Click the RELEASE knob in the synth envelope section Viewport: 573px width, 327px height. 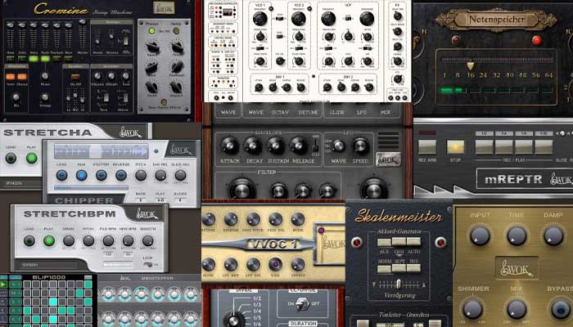[300, 146]
